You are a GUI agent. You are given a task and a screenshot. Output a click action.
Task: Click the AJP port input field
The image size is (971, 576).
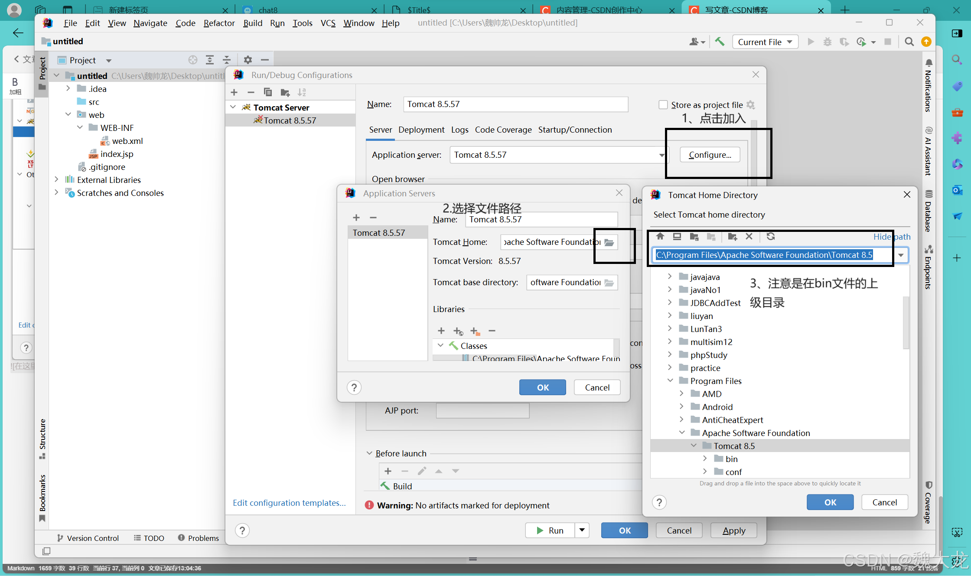click(x=482, y=410)
